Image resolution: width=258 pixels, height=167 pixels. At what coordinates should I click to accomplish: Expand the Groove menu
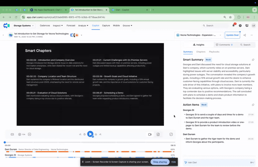coord(127,26)
